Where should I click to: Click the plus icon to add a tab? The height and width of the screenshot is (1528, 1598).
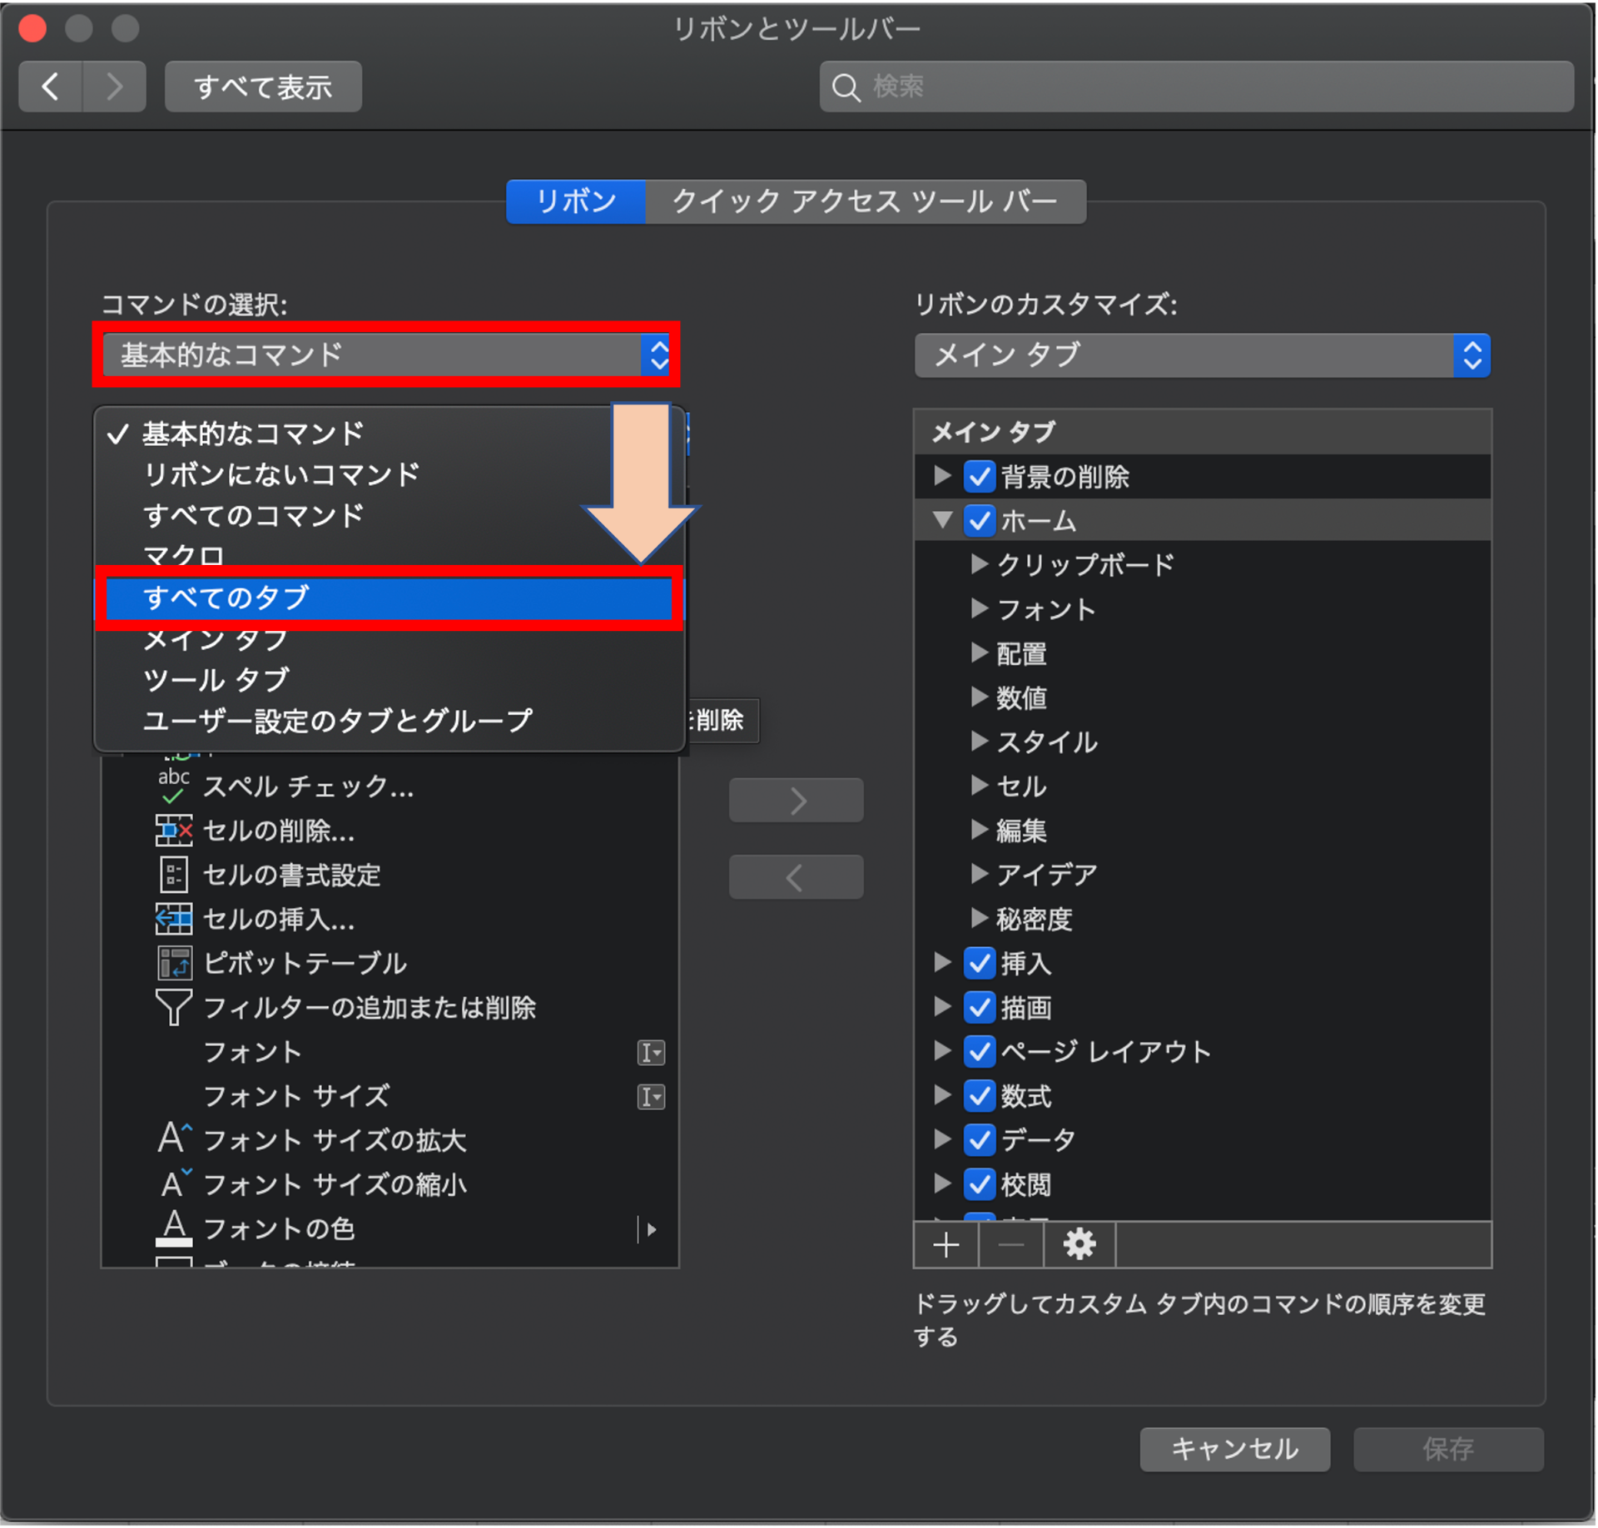point(945,1246)
